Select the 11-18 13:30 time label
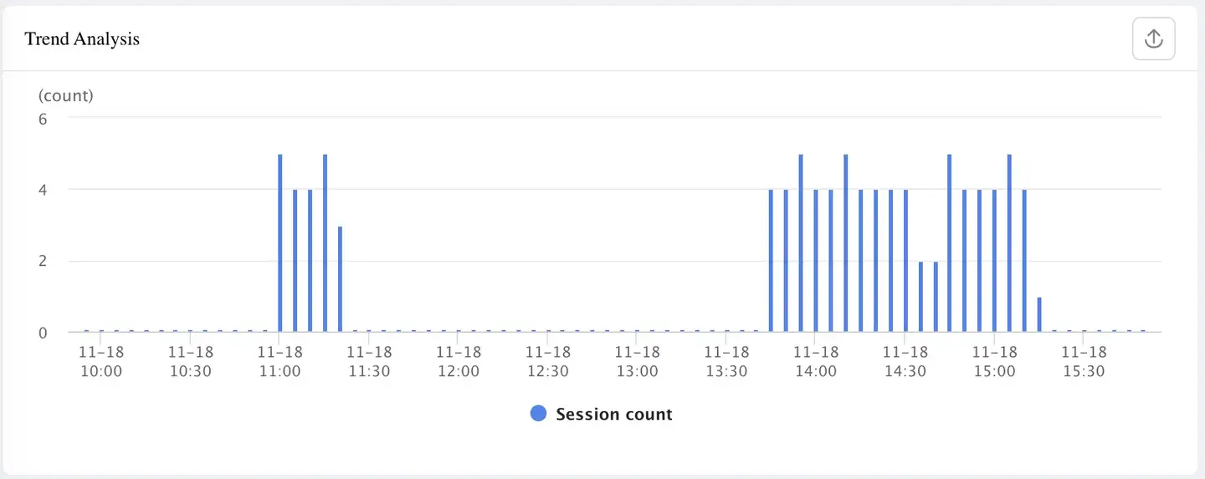 point(726,362)
